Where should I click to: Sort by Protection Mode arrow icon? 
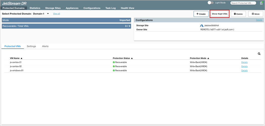208,58
